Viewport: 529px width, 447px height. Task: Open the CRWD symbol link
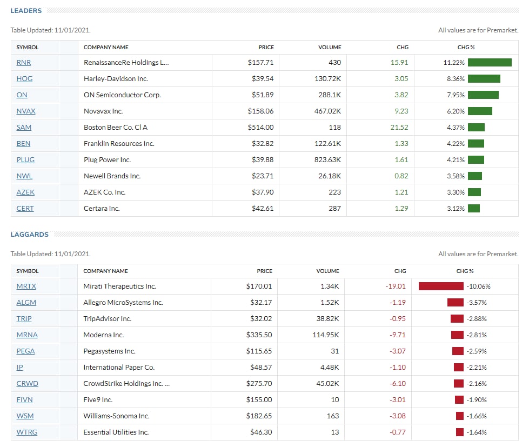[28, 383]
